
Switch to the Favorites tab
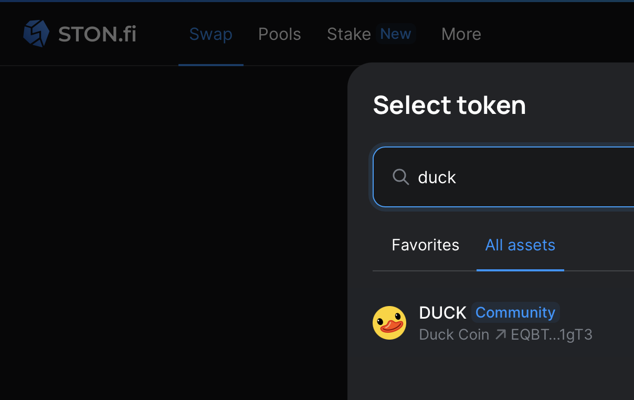coord(425,245)
